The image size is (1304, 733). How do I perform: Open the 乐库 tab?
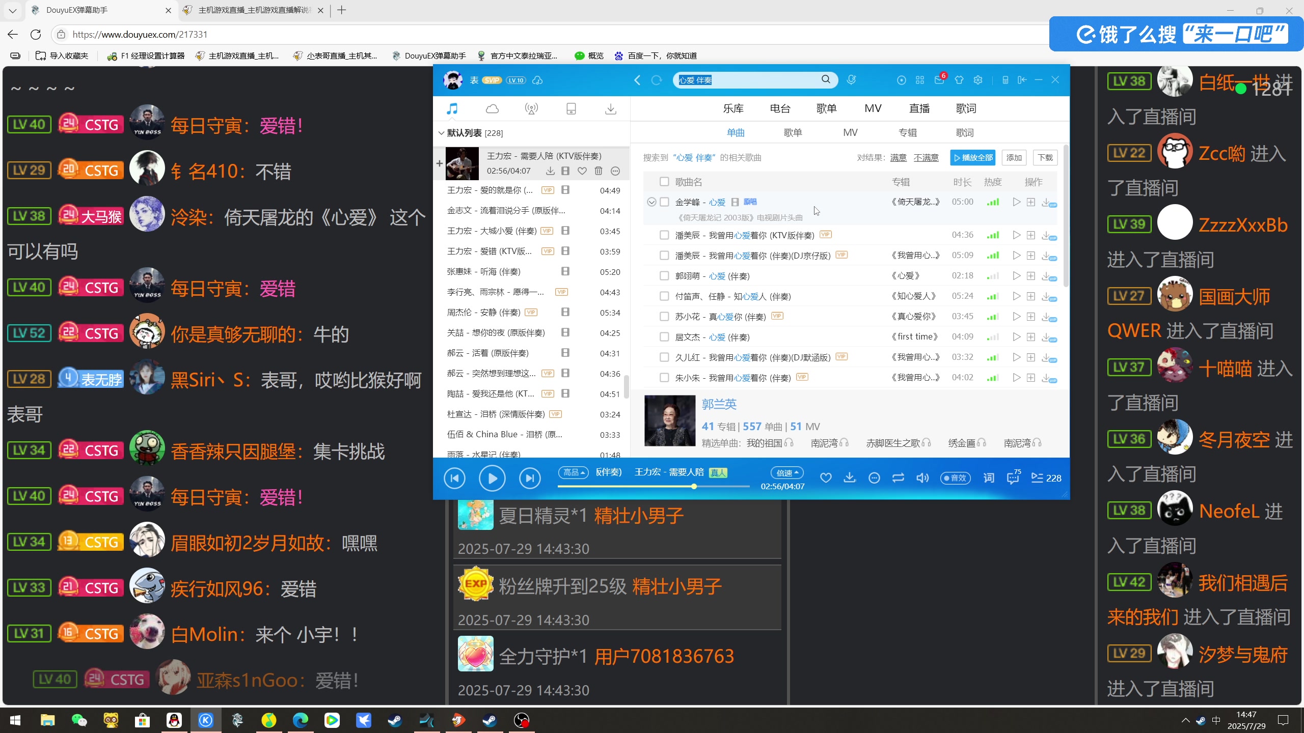click(x=733, y=108)
